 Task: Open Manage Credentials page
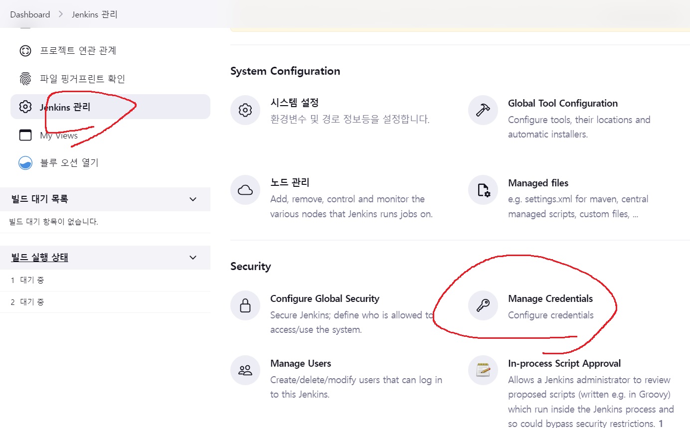550,298
